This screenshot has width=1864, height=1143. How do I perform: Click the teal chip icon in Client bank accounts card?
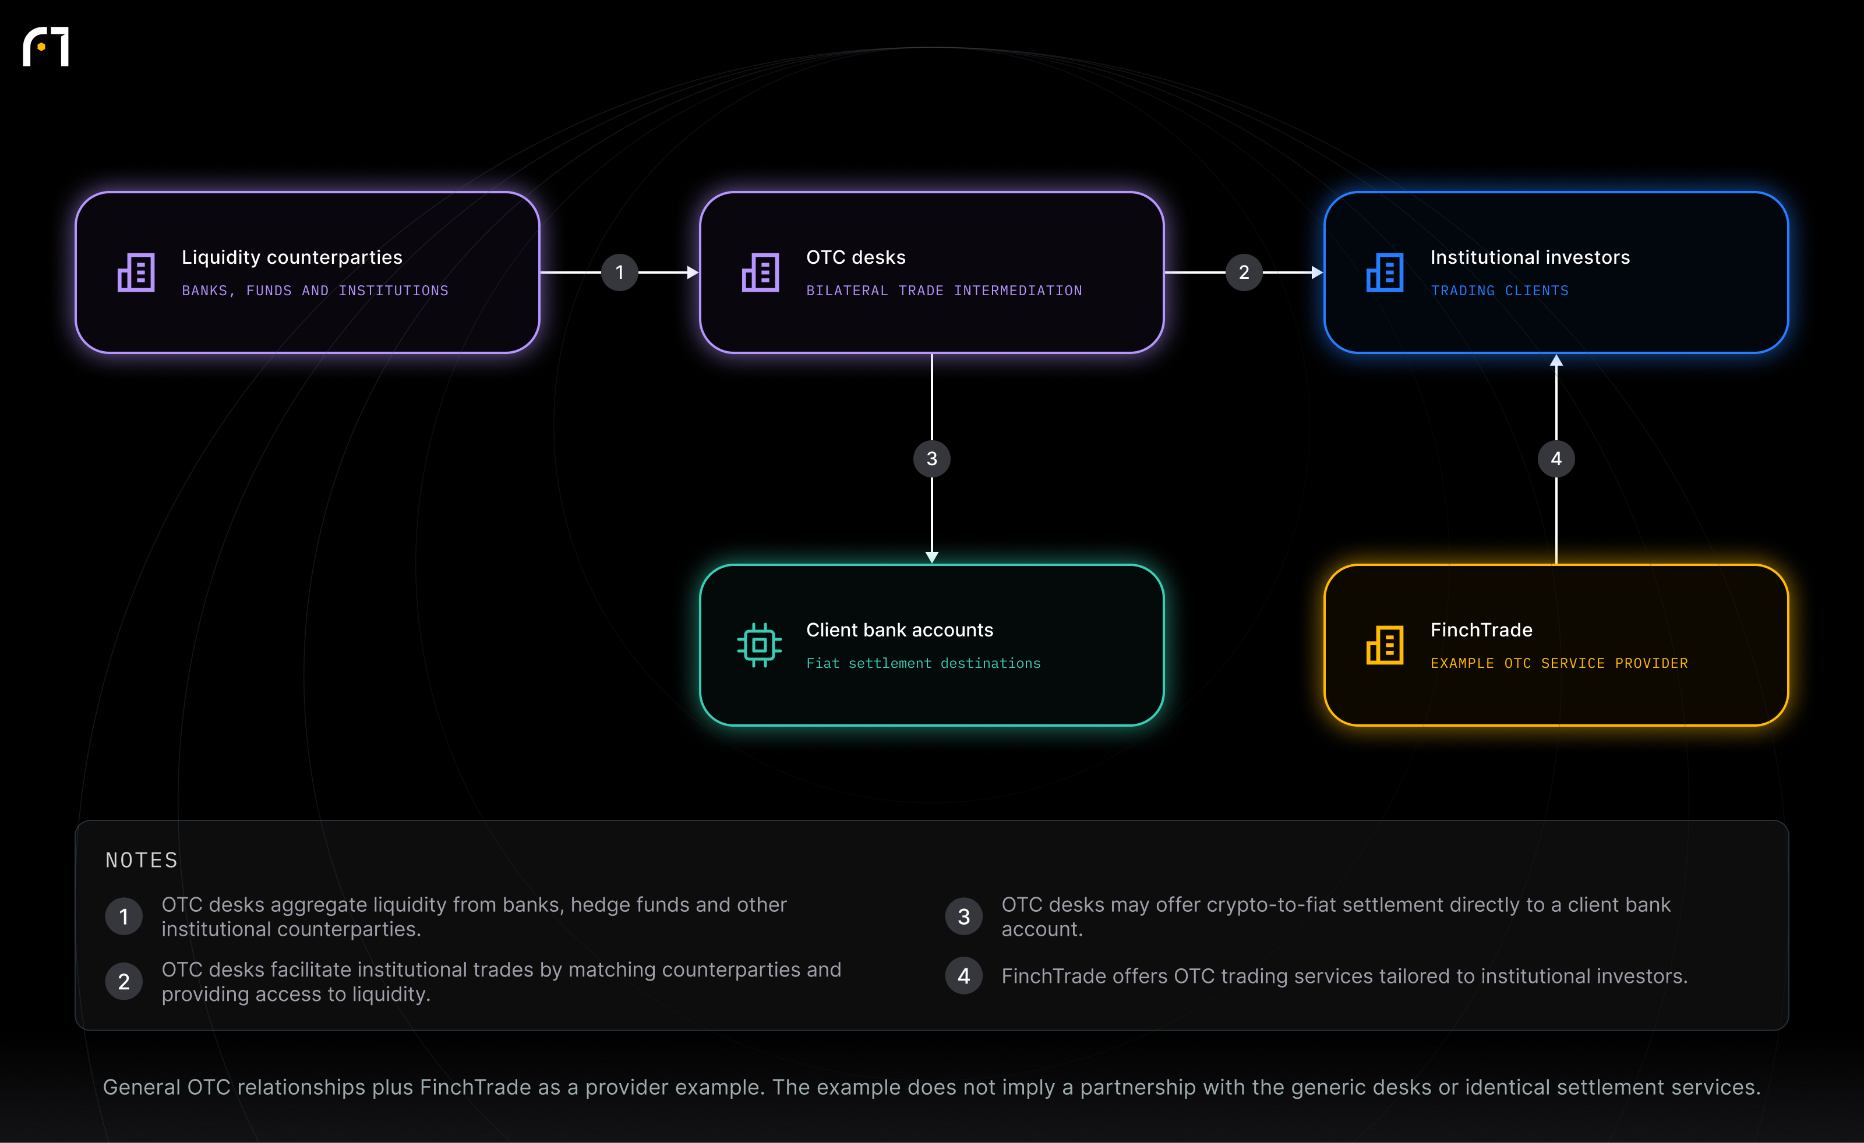pyautogui.click(x=760, y=645)
